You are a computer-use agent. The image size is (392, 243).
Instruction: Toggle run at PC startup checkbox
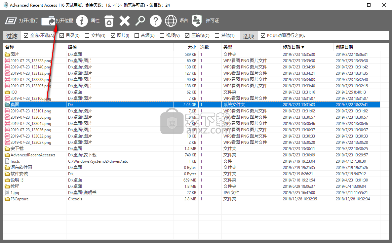[x=263, y=35]
